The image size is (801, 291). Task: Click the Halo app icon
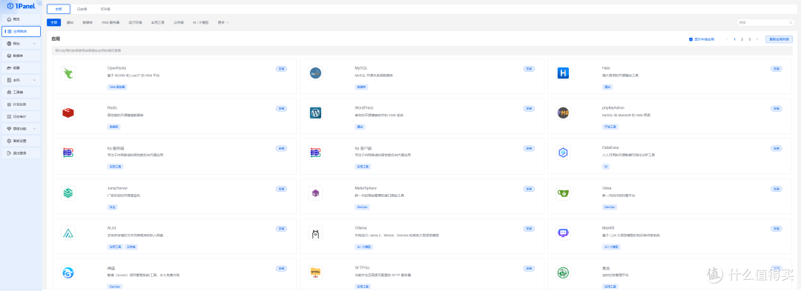(563, 73)
